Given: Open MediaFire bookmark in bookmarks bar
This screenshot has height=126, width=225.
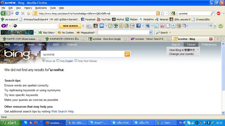Looking at the screenshot, I should pos(146,19).
